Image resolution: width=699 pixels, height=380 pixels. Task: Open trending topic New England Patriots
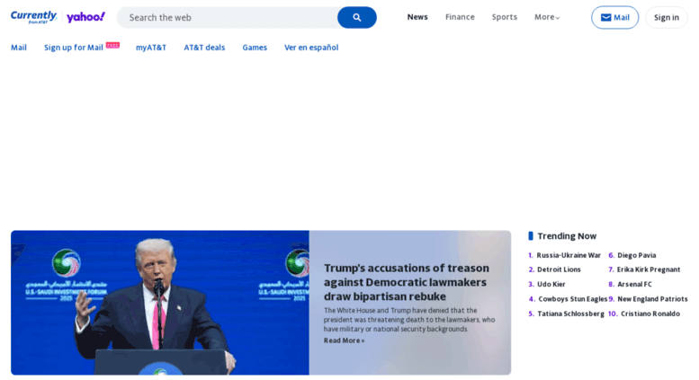[652, 298]
